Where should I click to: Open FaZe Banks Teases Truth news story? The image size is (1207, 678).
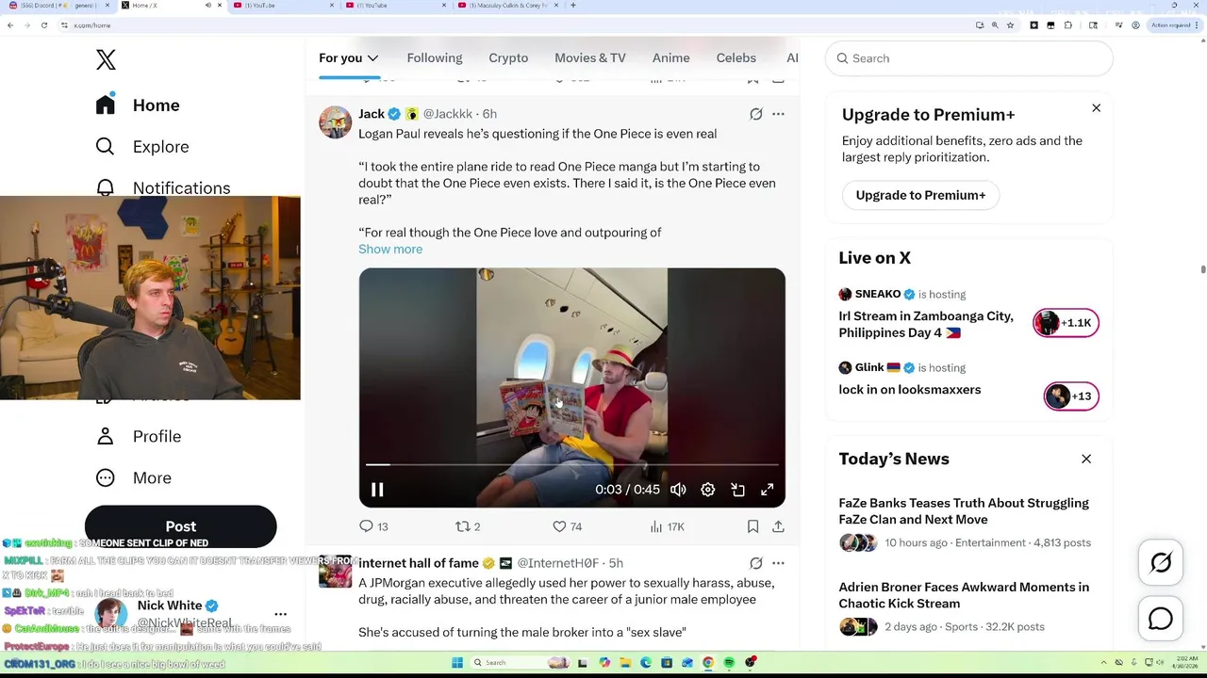pyautogui.click(x=964, y=511)
